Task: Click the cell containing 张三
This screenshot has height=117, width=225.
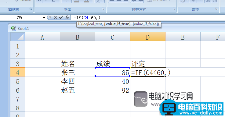Action: point(78,72)
